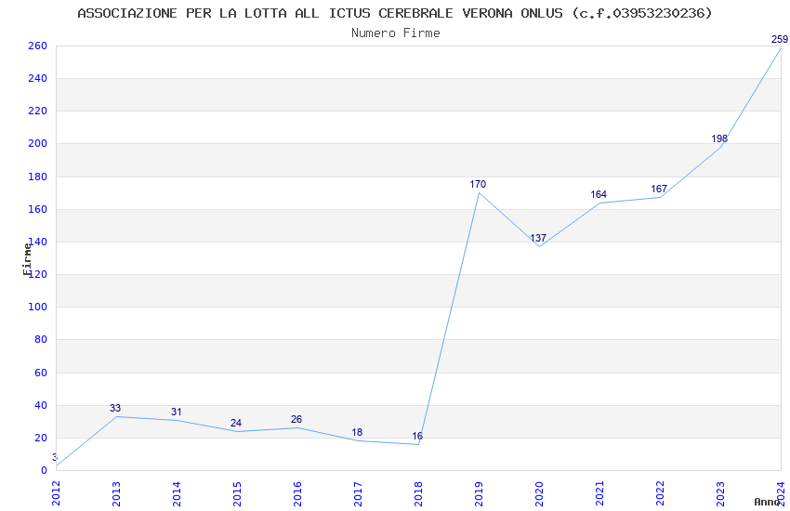Click the x-axis year 2024
Image resolution: width=790 pixels, height=511 pixels.
782,493
